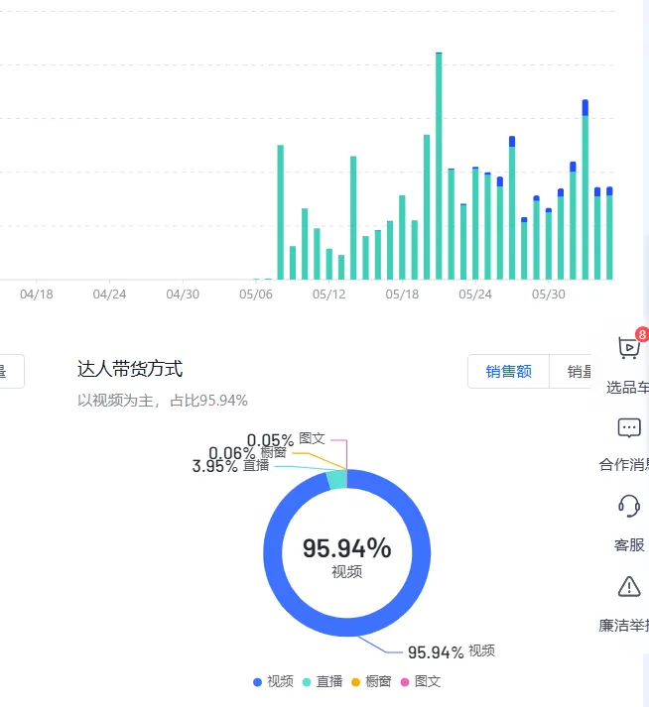The width and height of the screenshot is (649, 707).
Task: Click the 05/06 axis date label
Action: [256, 295]
